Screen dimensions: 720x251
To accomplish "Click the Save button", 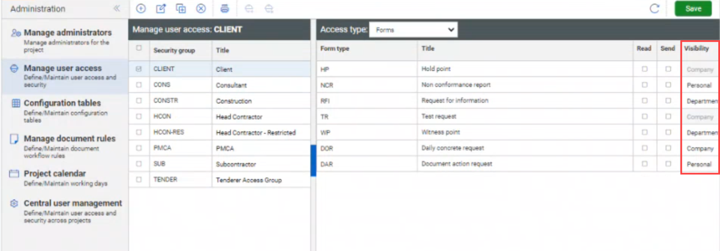I will (693, 8).
